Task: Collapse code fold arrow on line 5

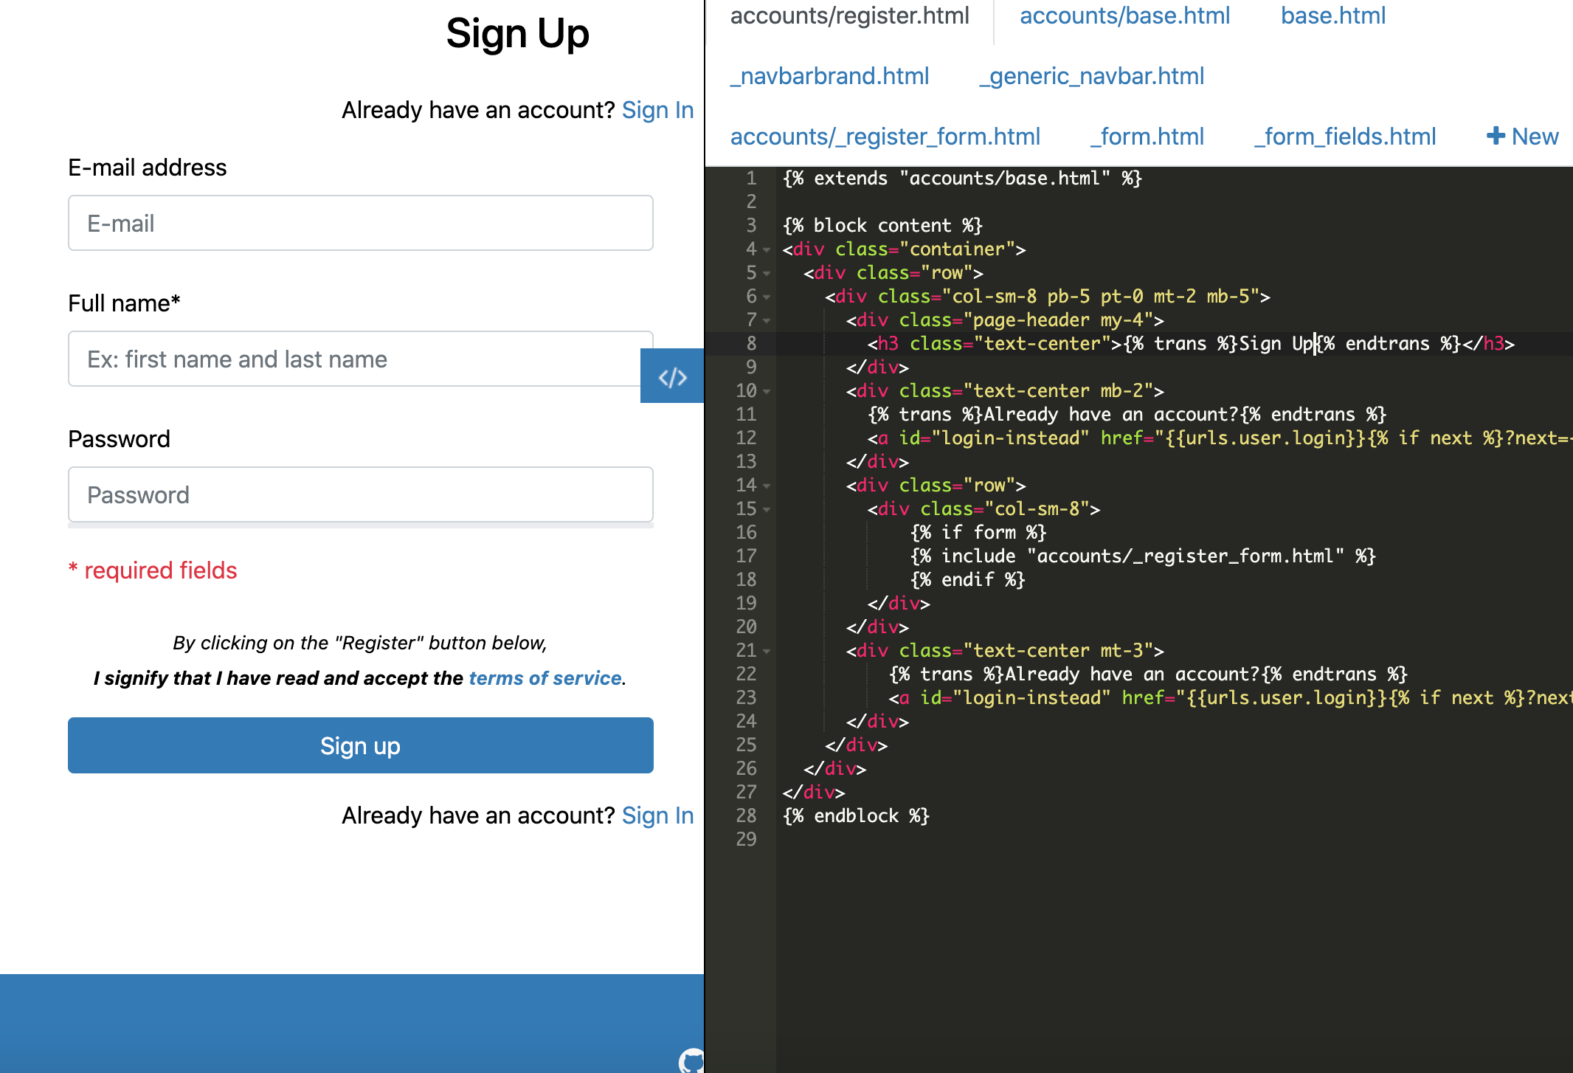Action: pos(767,274)
